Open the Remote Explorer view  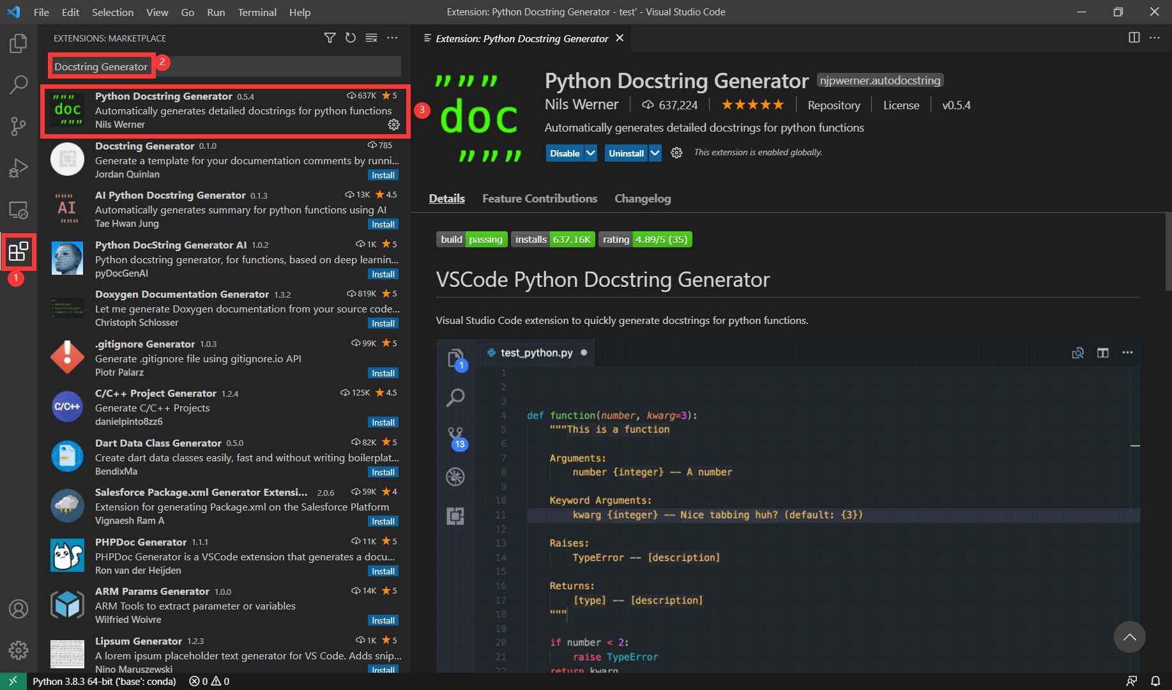19,210
